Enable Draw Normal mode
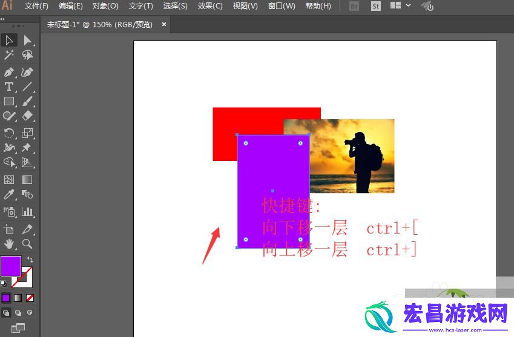 point(6,313)
